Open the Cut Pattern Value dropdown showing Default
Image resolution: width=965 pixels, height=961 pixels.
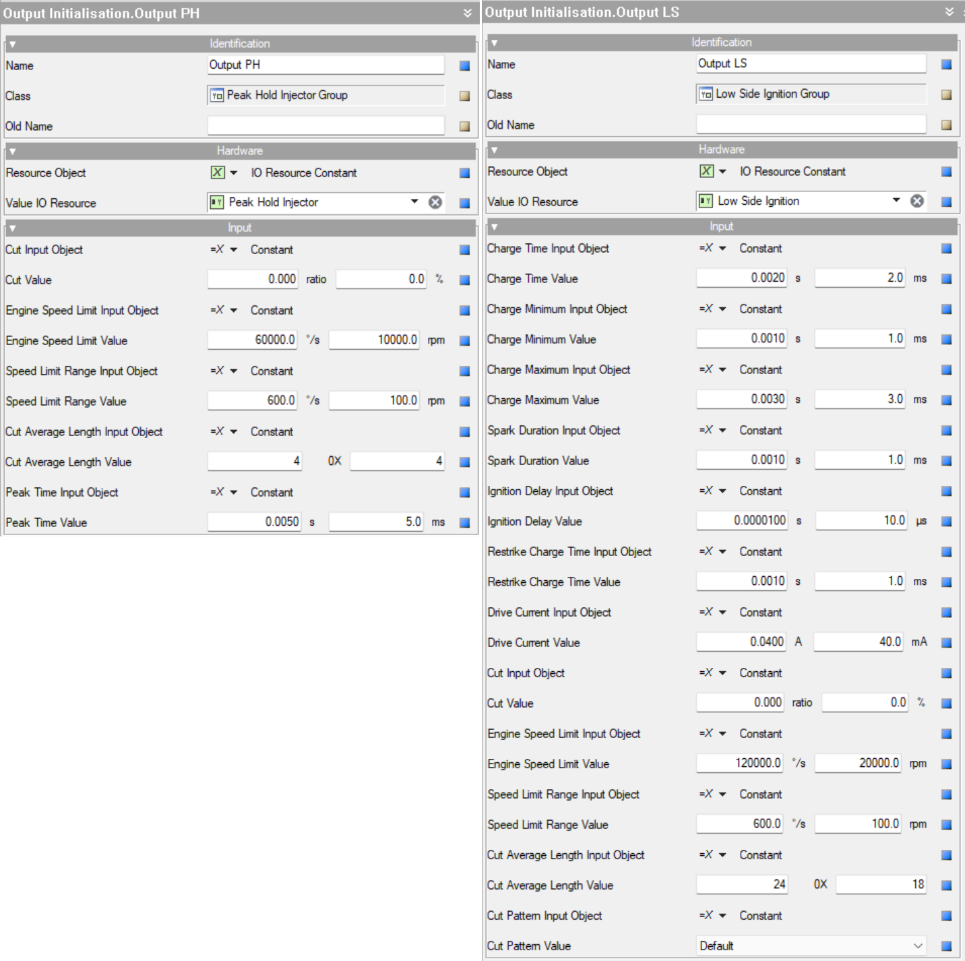point(918,945)
